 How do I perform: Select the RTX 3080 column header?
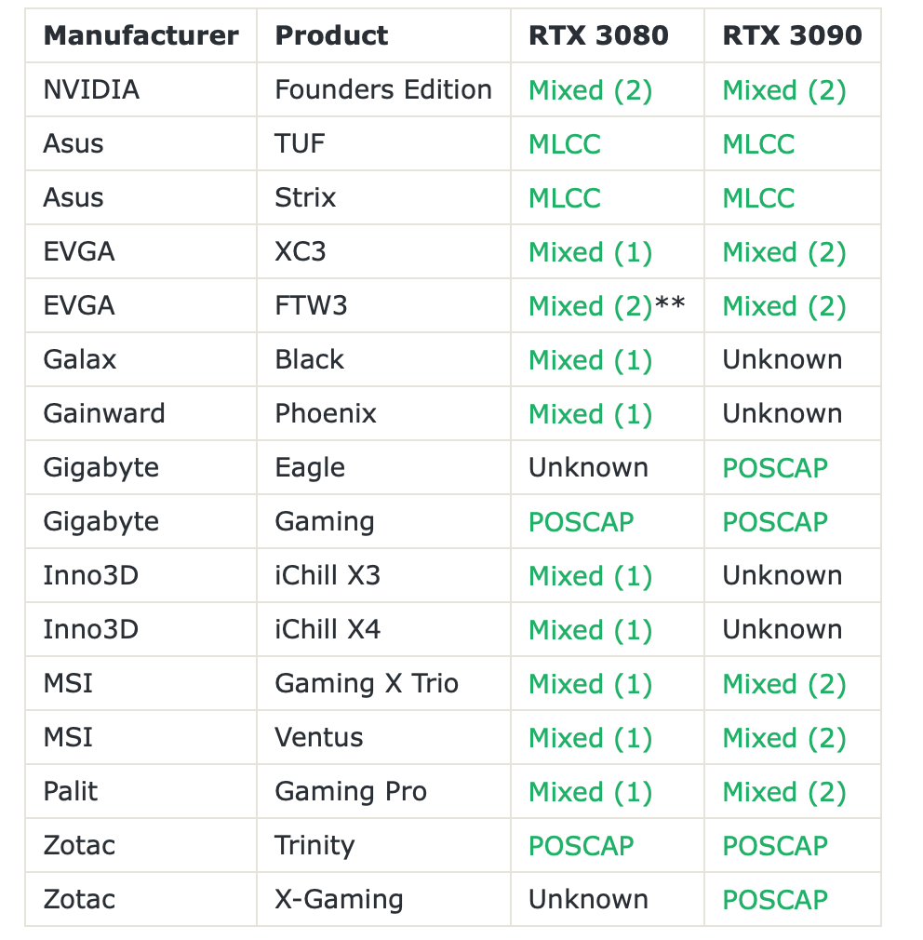pyautogui.click(x=598, y=35)
